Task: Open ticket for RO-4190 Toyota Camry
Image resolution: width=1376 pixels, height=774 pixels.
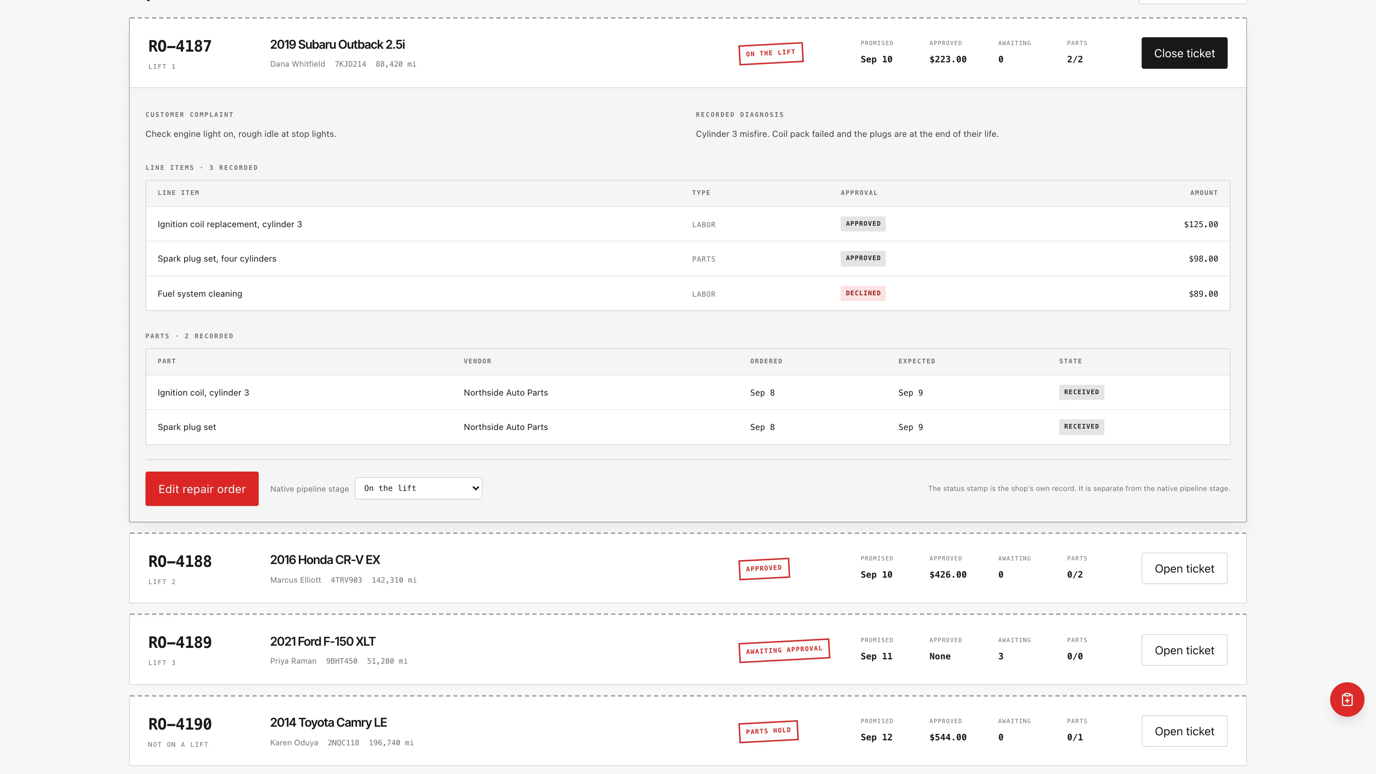Action: pos(1184,731)
